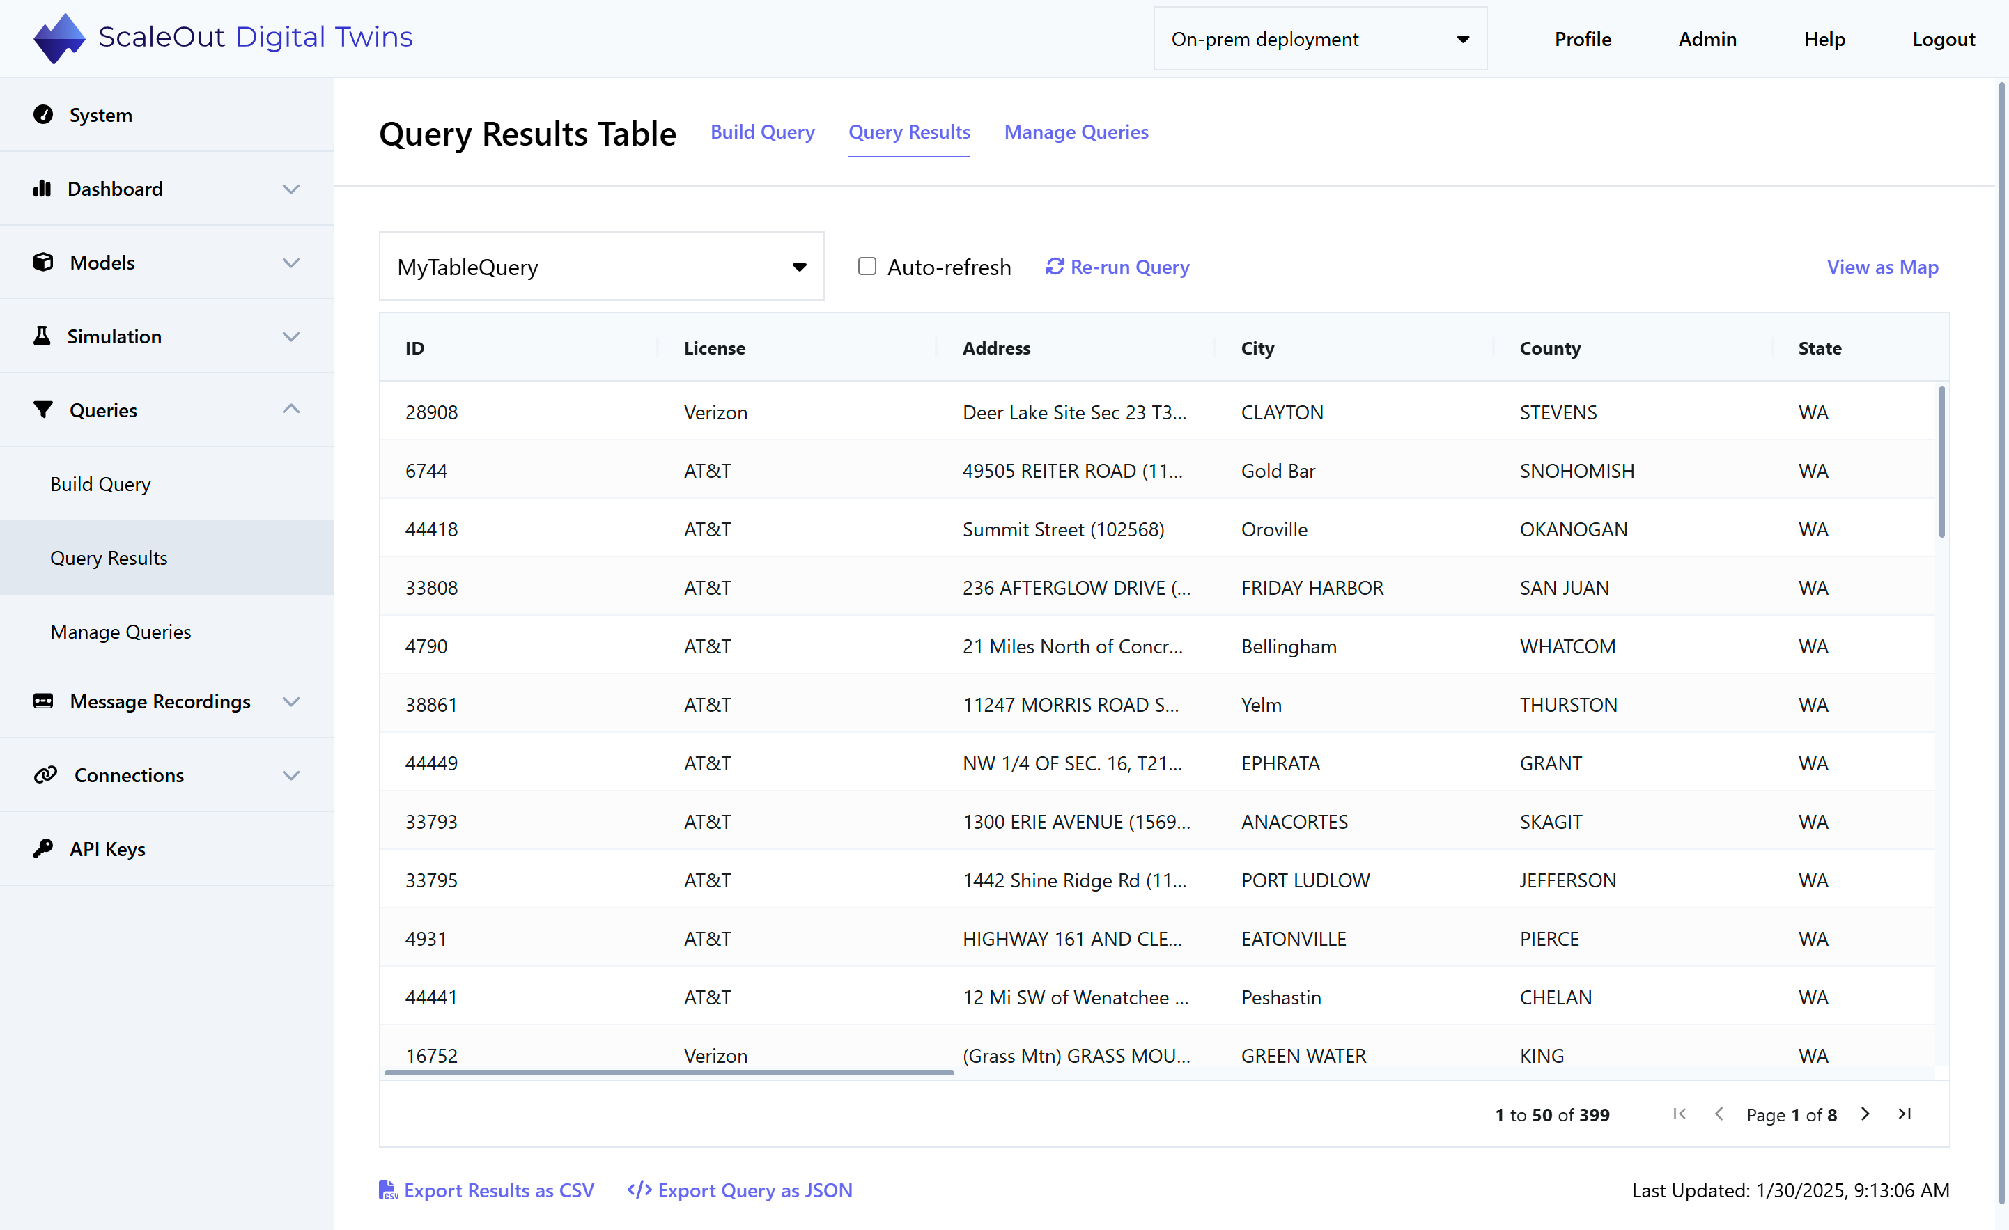The image size is (2009, 1230).
Task: Click the API Keys key icon
Action: tap(43, 848)
